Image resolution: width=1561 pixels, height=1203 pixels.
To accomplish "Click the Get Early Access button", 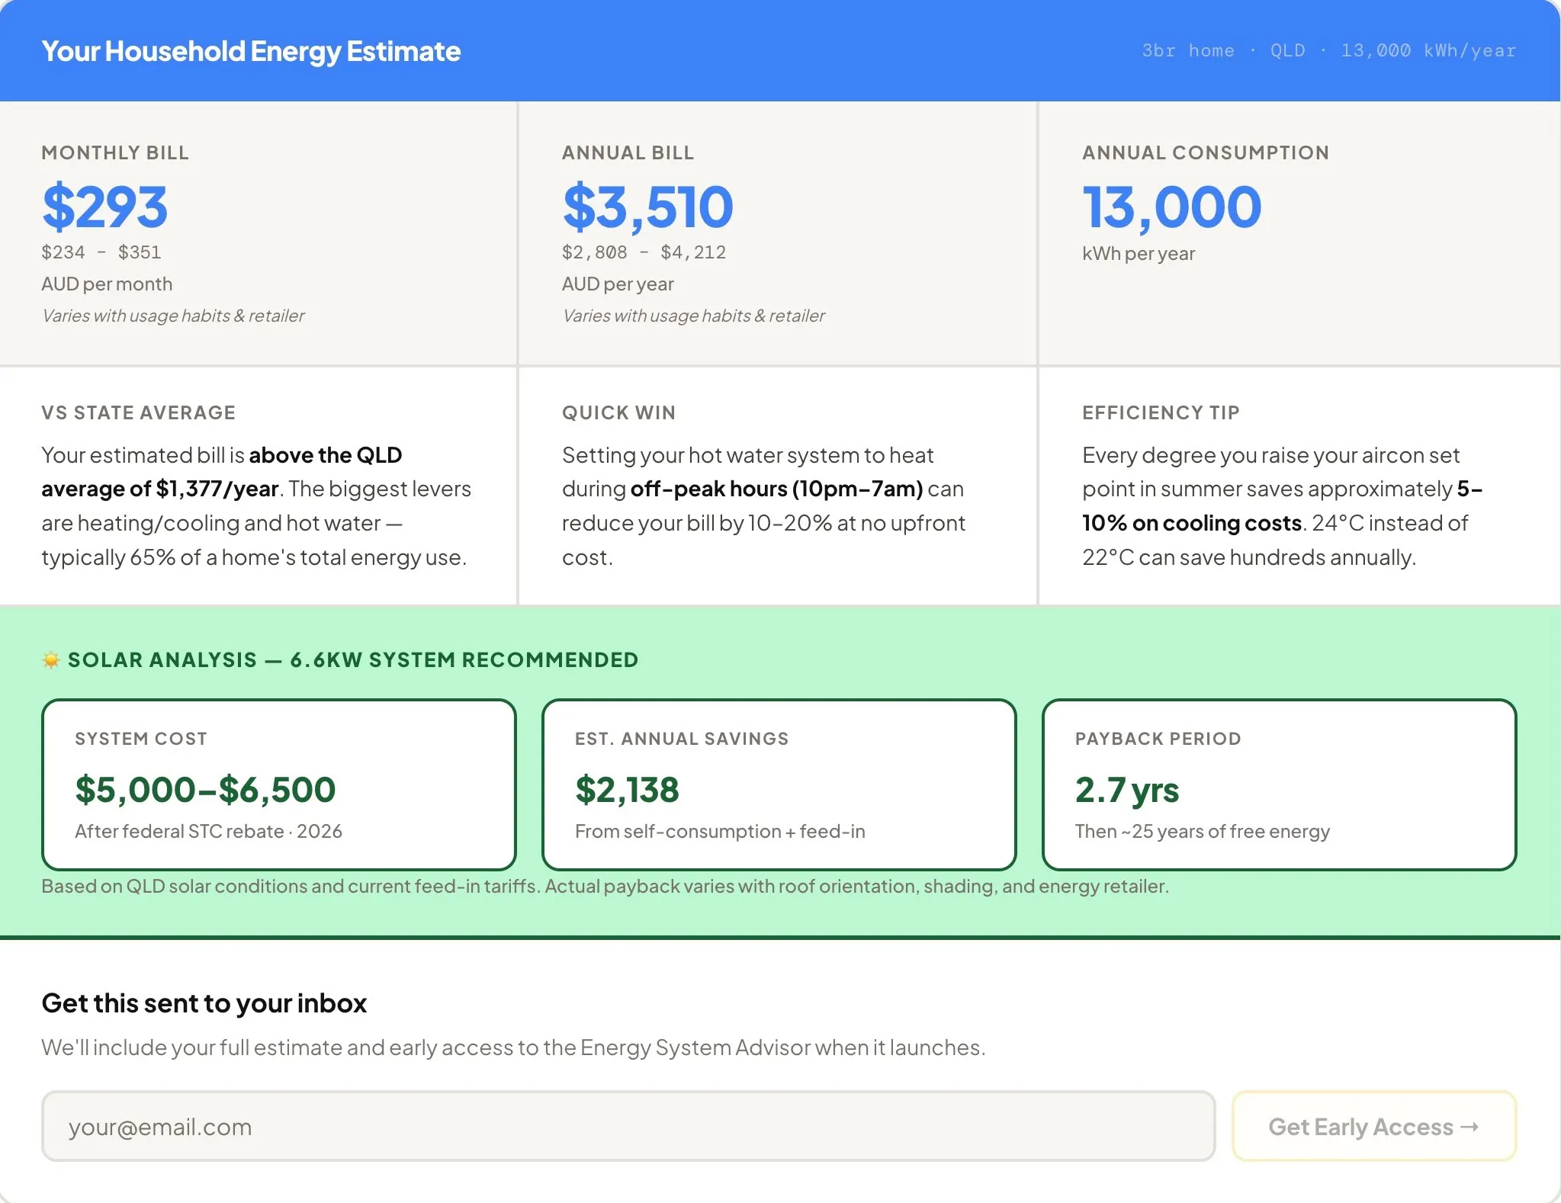I will 1374,1126.
